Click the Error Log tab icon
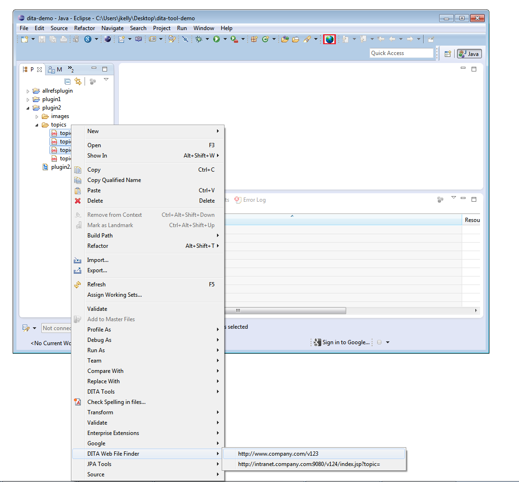 pos(238,200)
